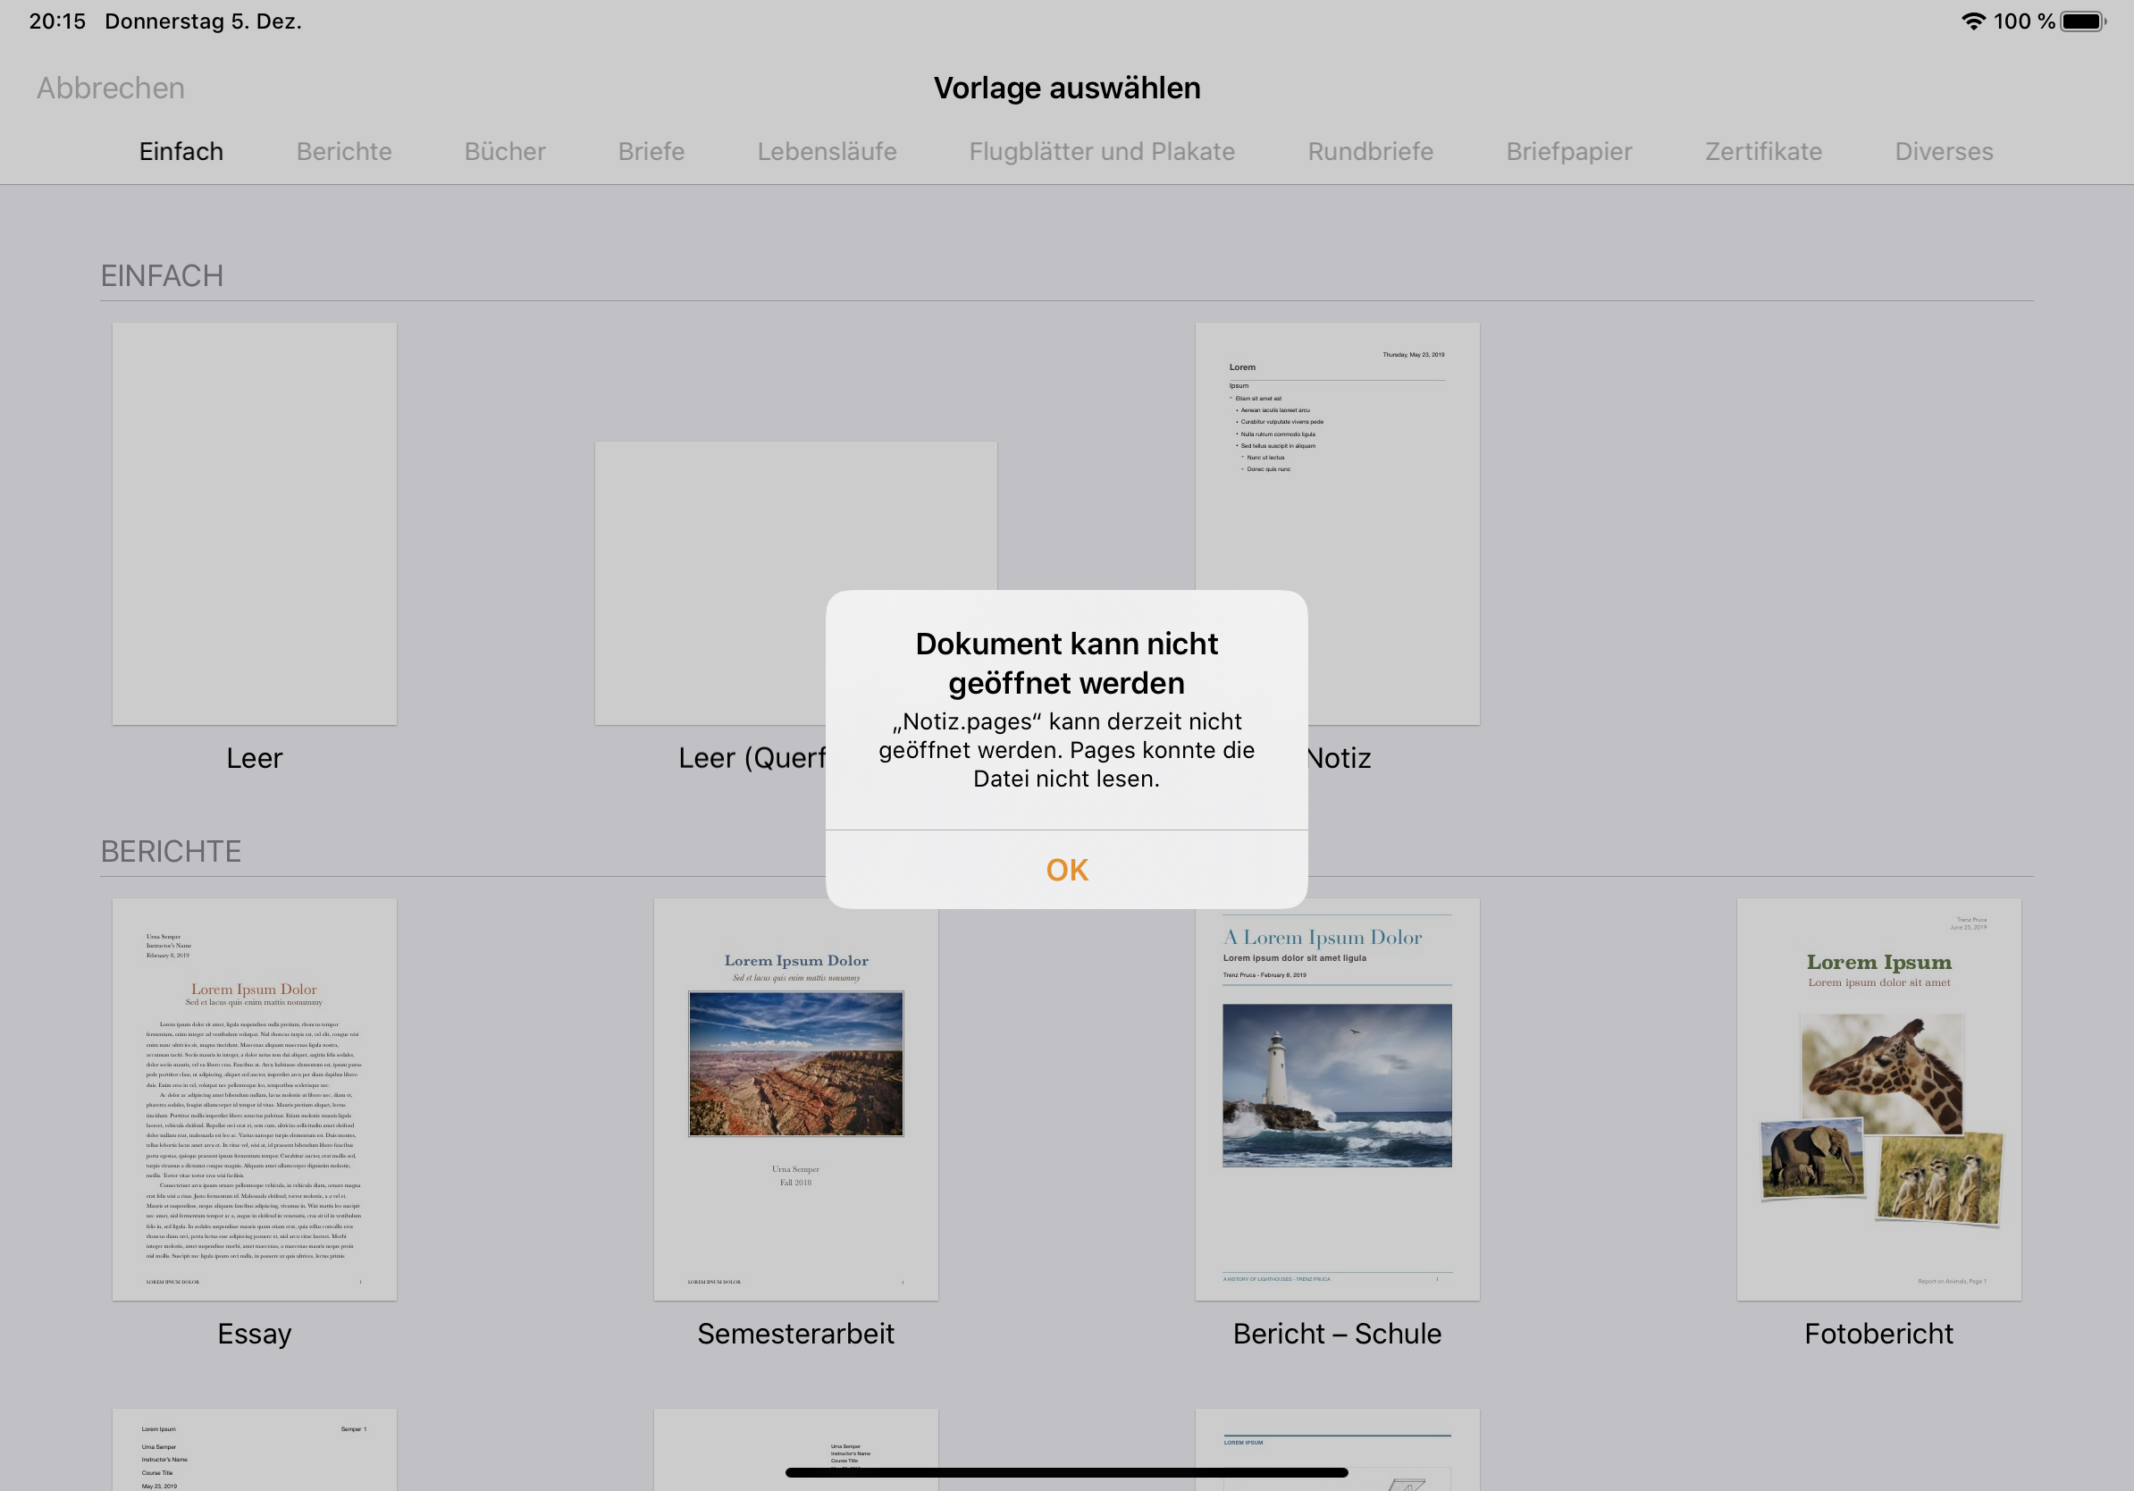The width and height of the screenshot is (2134, 1491).
Task: Select the Rundbriefe tab
Action: 1370,152
